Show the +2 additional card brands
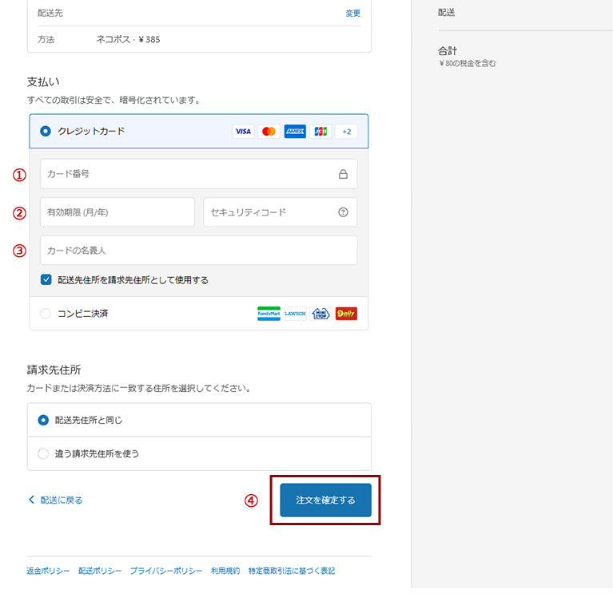Viewport: 613px width, 613px height. click(346, 132)
